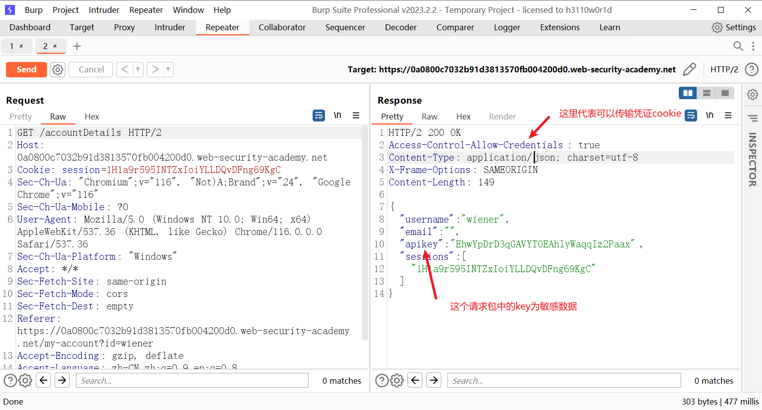Show Response in Render view

(502, 117)
